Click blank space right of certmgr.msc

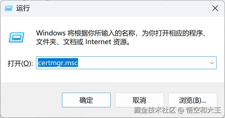(142, 63)
